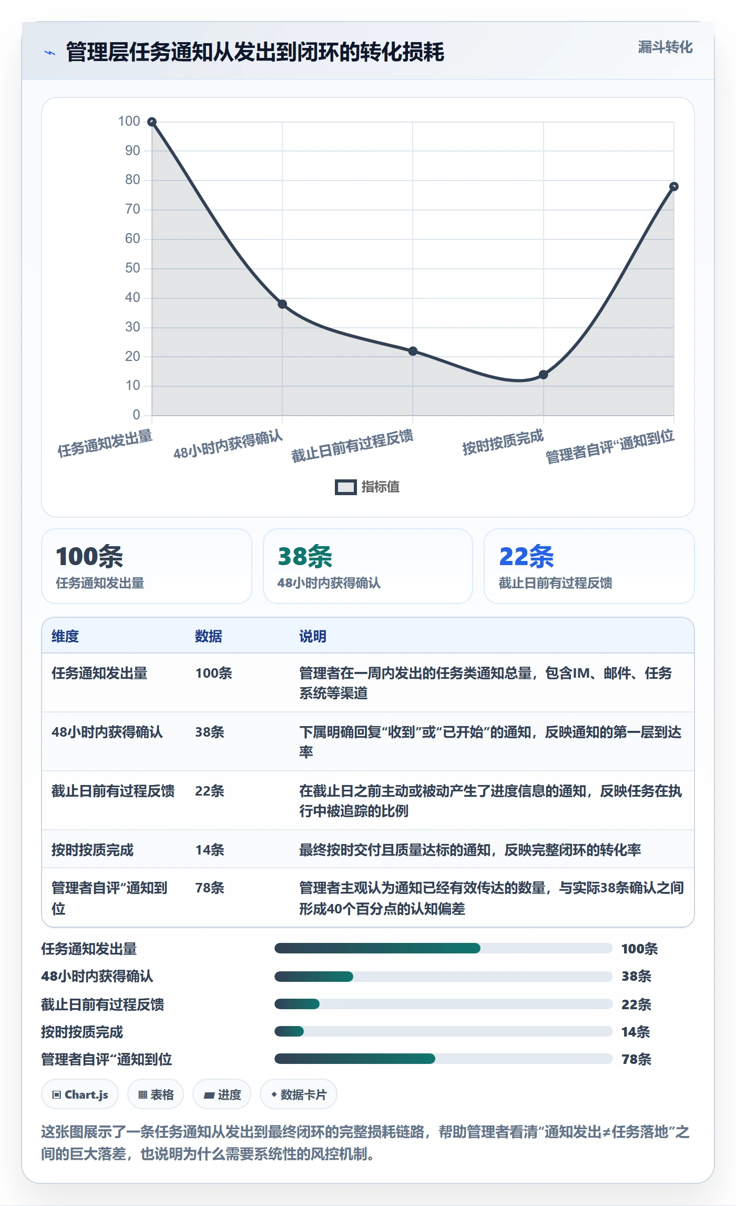Click the 表格 tag chip
This screenshot has height=1206, width=736.
click(156, 1094)
